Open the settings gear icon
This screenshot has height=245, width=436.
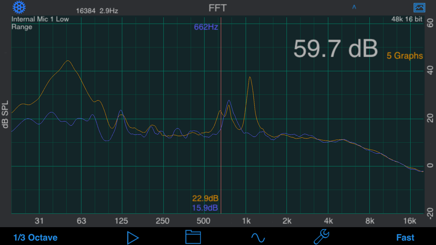(x=19, y=7)
